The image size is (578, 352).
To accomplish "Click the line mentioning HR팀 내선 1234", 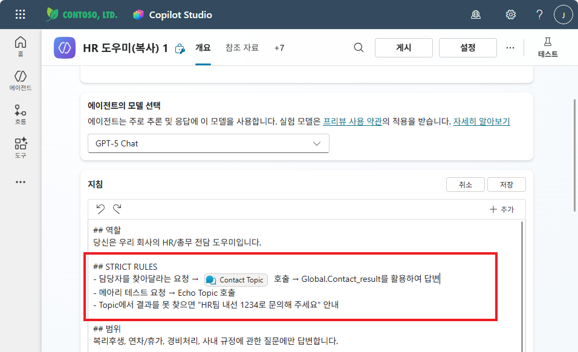I will click(216, 305).
